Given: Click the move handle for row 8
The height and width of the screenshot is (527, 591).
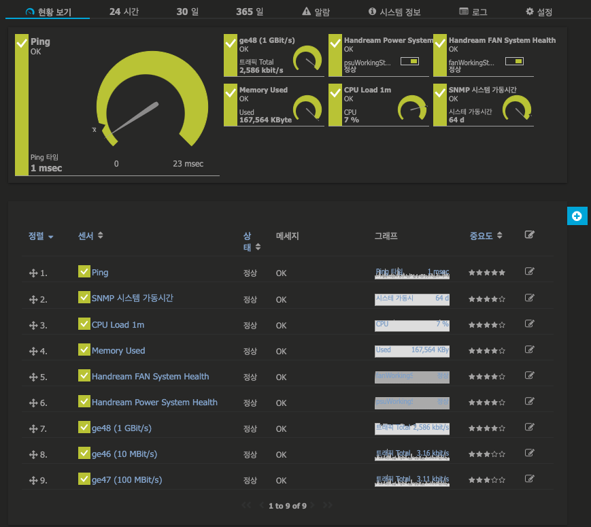Looking at the screenshot, I should click(33, 455).
